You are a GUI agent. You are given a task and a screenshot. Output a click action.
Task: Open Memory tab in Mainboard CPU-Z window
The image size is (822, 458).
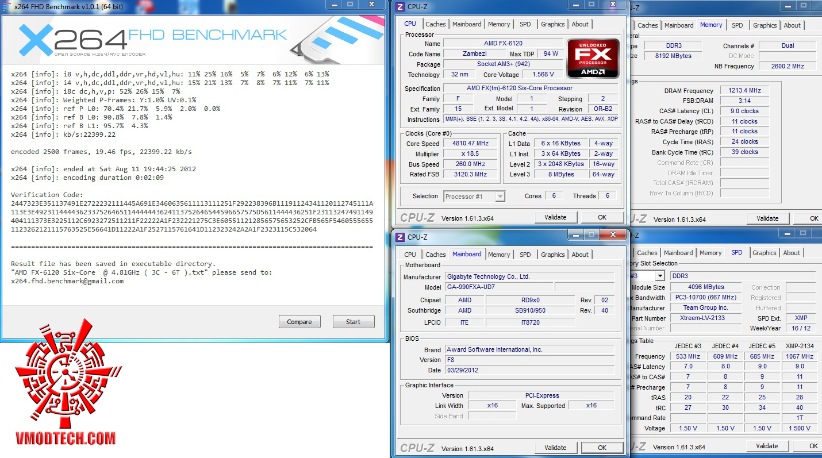click(499, 255)
